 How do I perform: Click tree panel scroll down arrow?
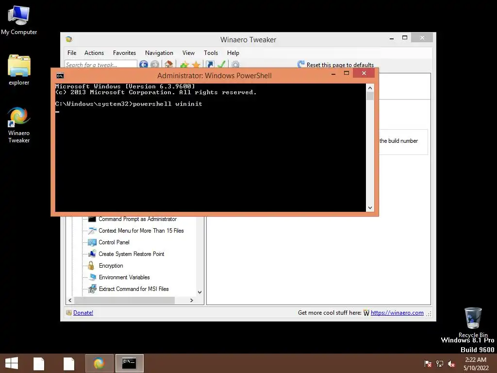[199, 292]
